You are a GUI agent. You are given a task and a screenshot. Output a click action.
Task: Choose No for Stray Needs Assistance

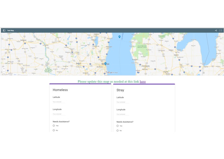click(118, 131)
